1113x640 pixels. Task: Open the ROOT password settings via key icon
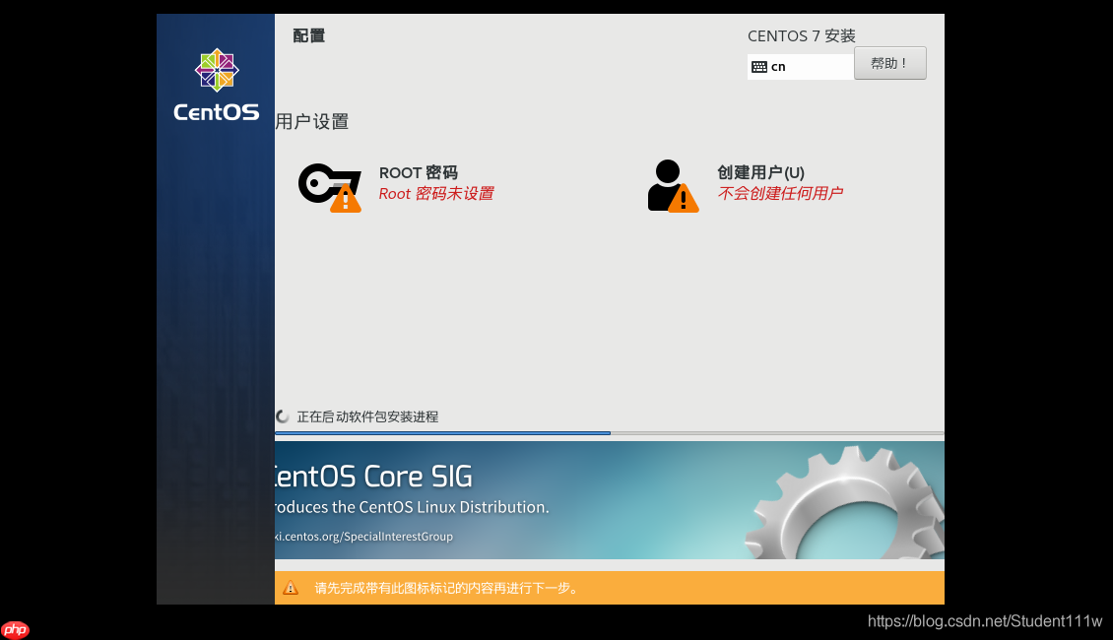(x=325, y=182)
